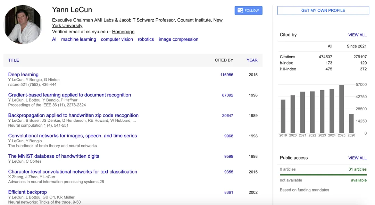View the 20647 citing articles
The height and width of the screenshot is (205, 375).
227,116
